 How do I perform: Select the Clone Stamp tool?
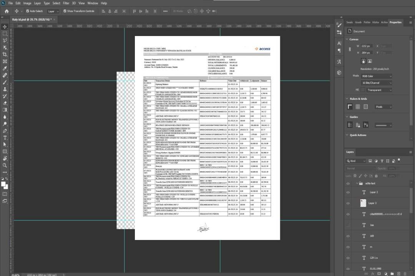(5, 89)
